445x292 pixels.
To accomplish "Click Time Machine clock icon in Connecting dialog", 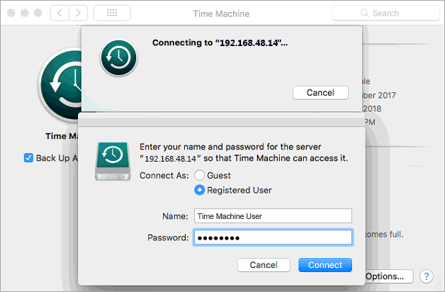I will 118,58.
